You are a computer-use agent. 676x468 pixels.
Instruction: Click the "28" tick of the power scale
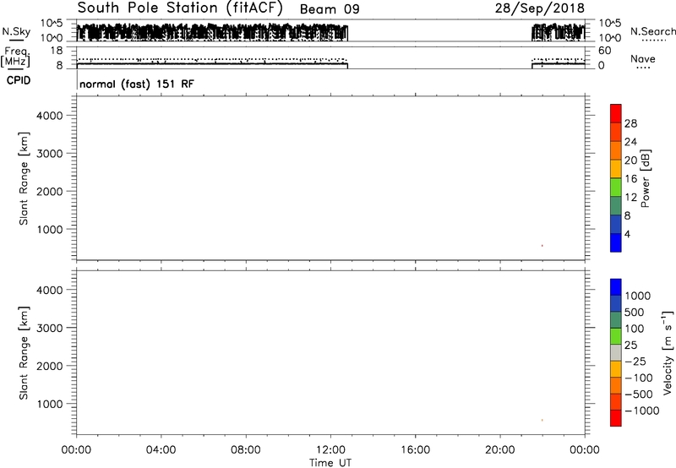(x=630, y=123)
